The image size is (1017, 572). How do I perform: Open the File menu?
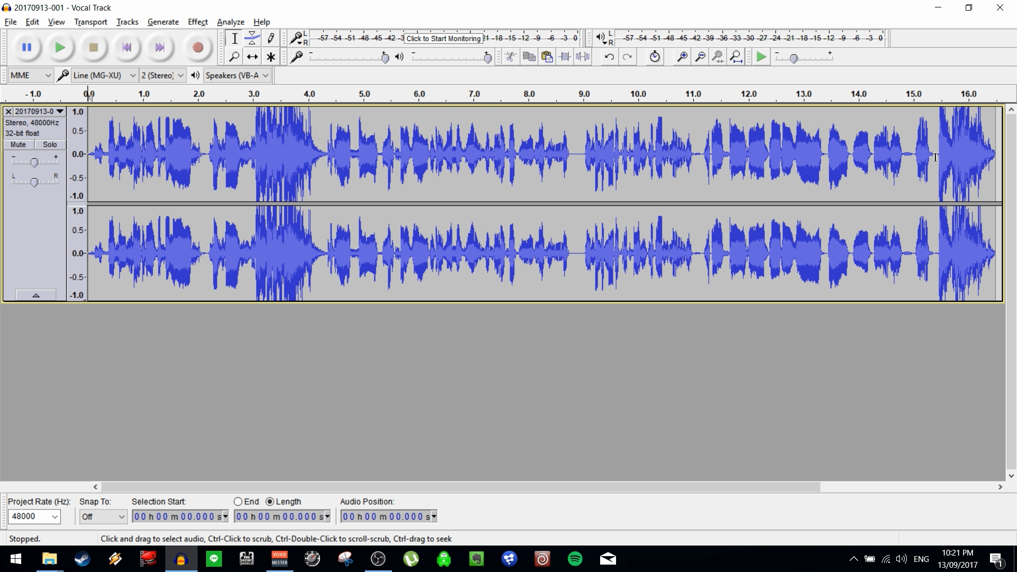(x=11, y=22)
